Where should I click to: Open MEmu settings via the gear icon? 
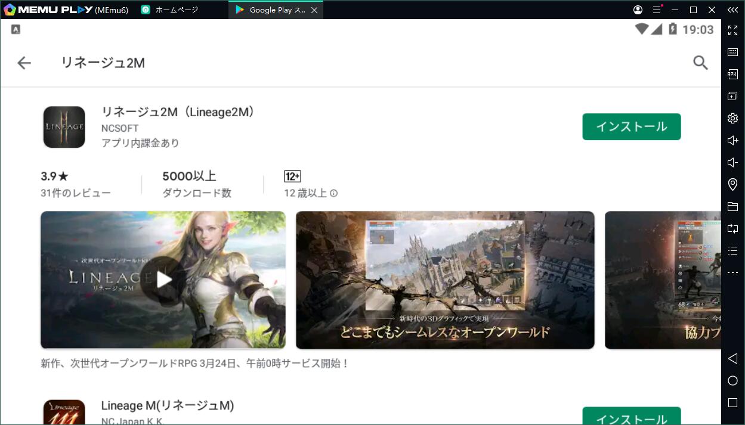tap(732, 118)
